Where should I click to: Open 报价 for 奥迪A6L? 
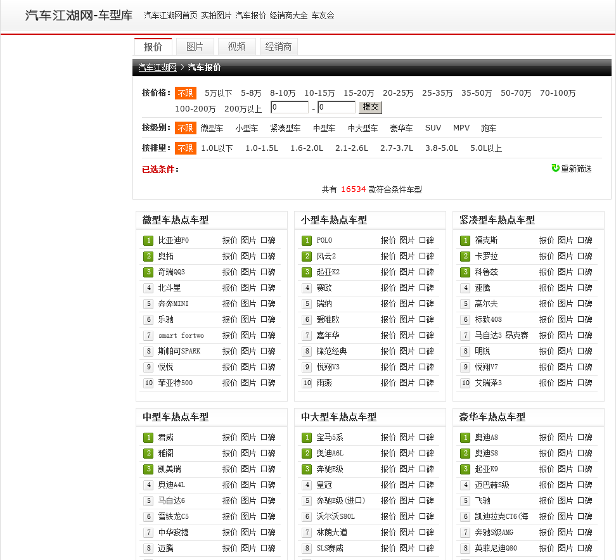(388, 453)
